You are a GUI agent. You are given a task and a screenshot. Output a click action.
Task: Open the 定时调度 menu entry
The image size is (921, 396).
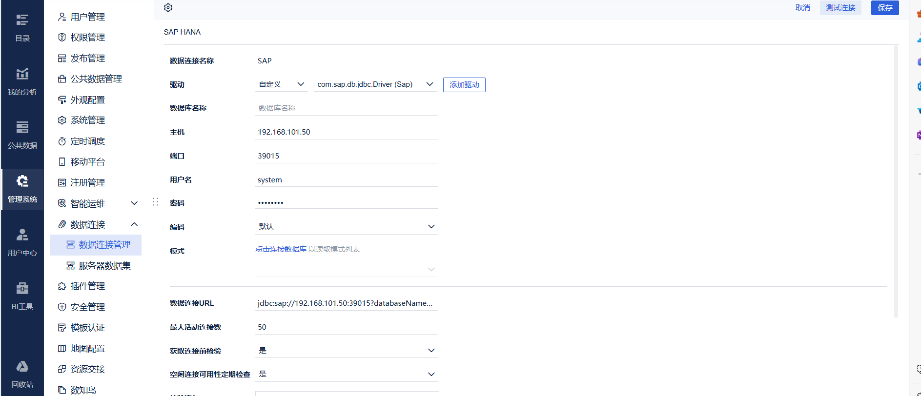click(x=88, y=141)
